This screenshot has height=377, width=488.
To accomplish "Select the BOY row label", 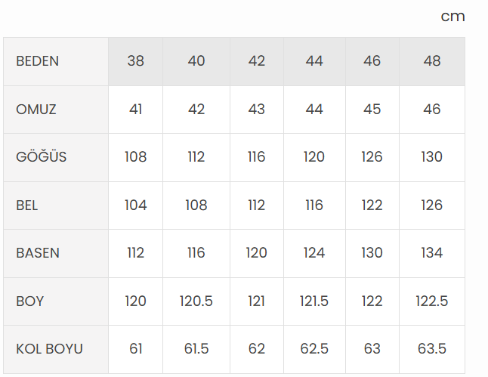I will (x=30, y=301).
